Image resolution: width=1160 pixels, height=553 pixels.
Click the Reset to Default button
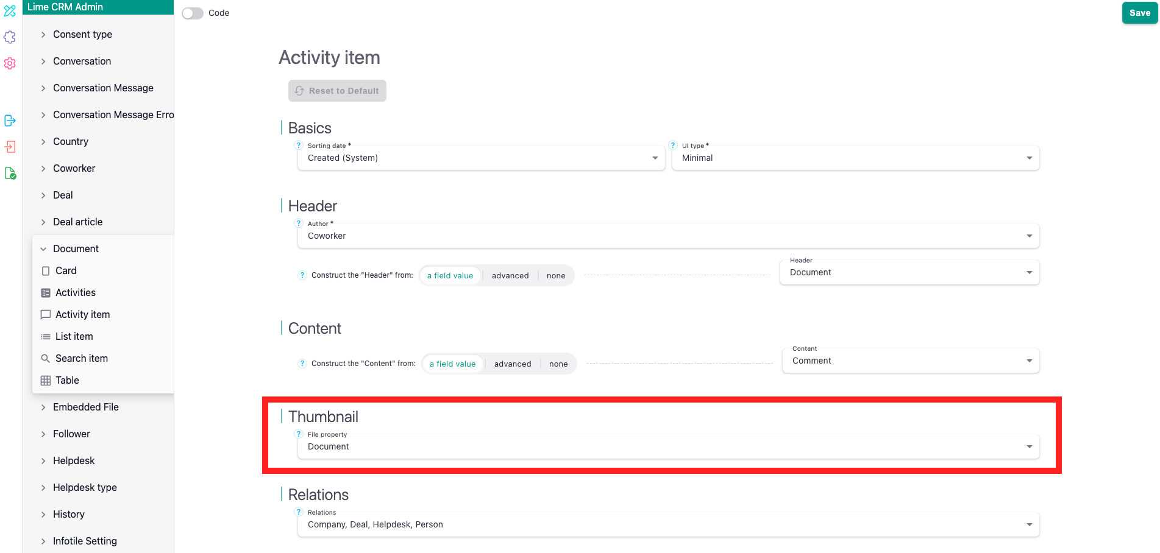[337, 91]
